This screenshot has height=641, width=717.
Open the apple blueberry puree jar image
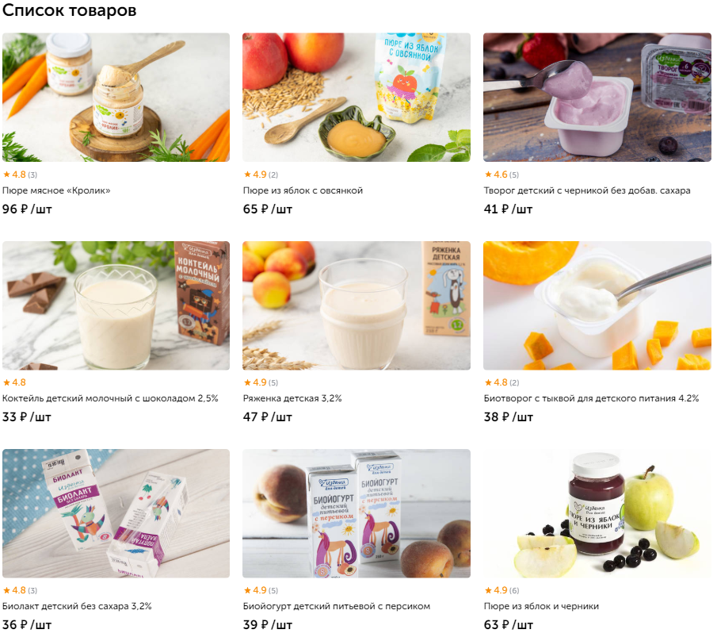(x=597, y=513)
